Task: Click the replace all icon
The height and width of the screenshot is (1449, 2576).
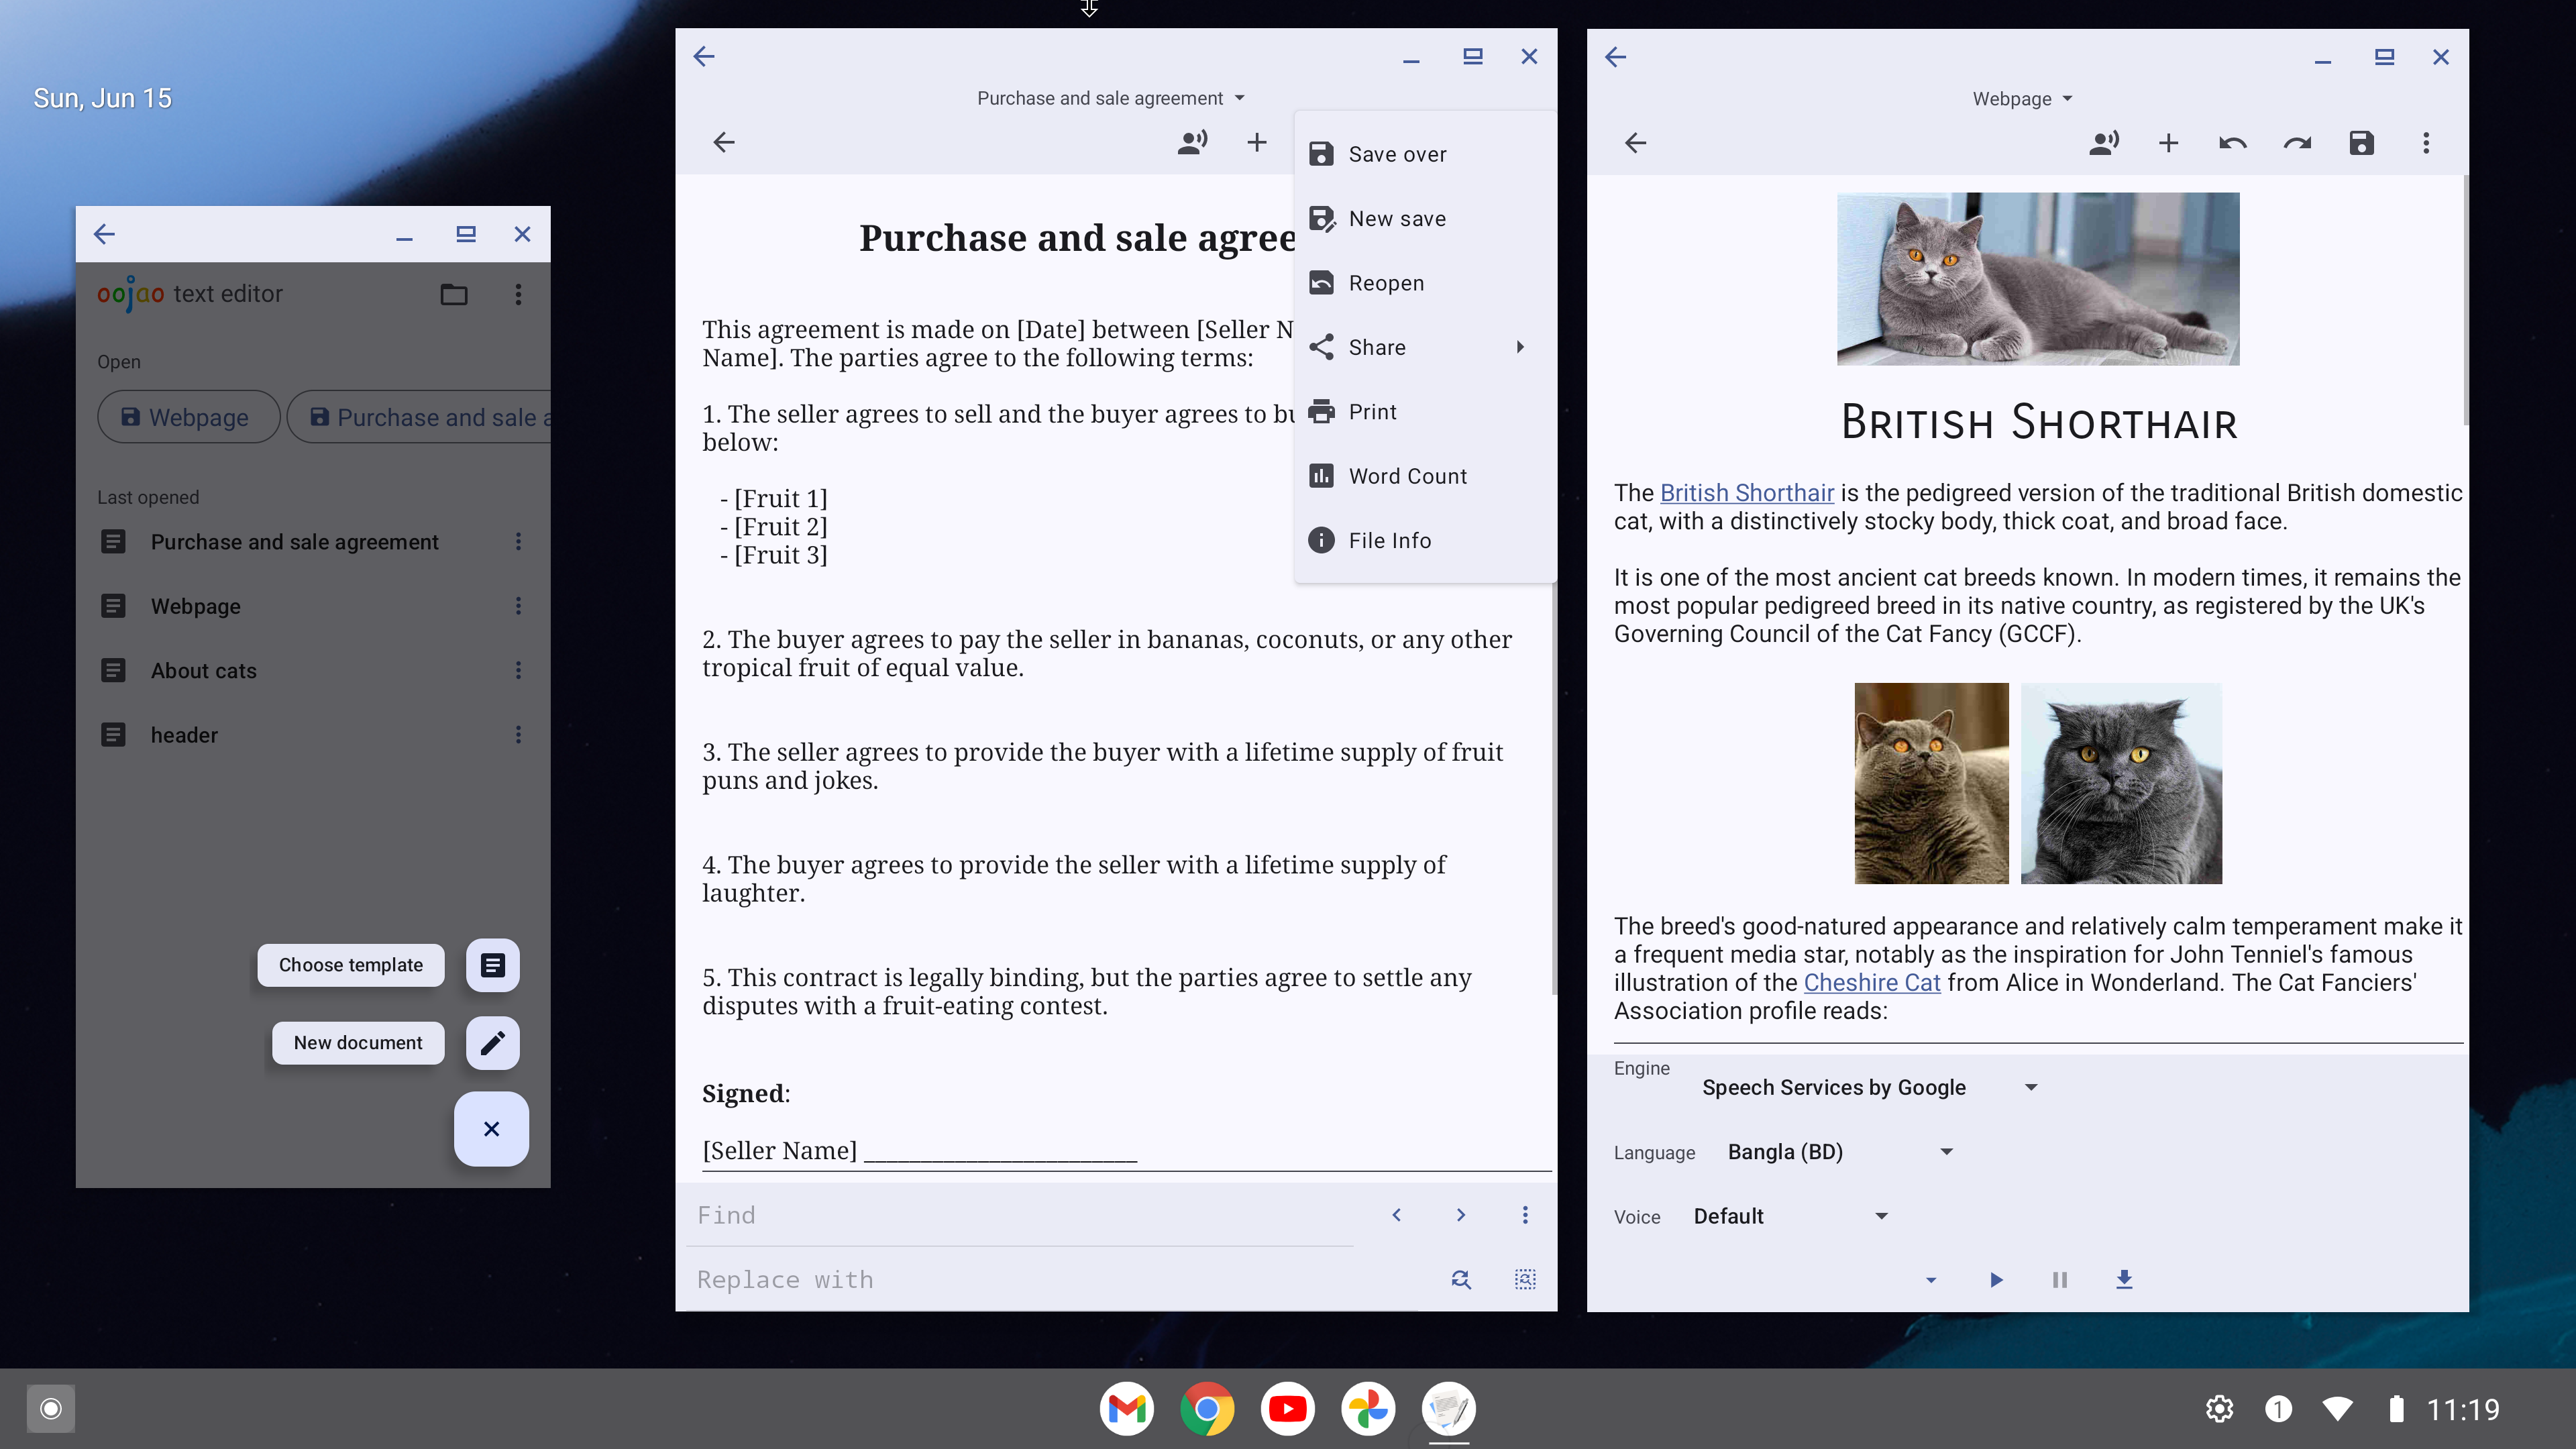Action: click(1525, 1279)
